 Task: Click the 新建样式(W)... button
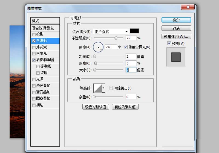176,37
